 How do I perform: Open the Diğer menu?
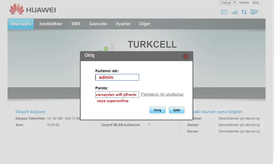tap(145, 24)
